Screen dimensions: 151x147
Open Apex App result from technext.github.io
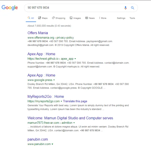41,54
